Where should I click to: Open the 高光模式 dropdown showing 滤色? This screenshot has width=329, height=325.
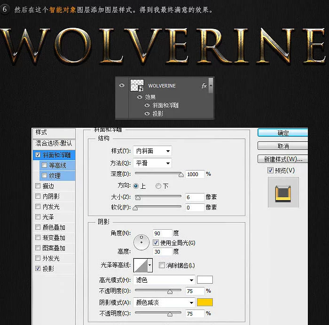[x=164, y=280]
